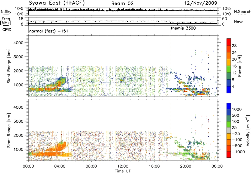Pick the bright blue bottom Power color bar segment
The image size is (251, 173).
click(229, 90)
